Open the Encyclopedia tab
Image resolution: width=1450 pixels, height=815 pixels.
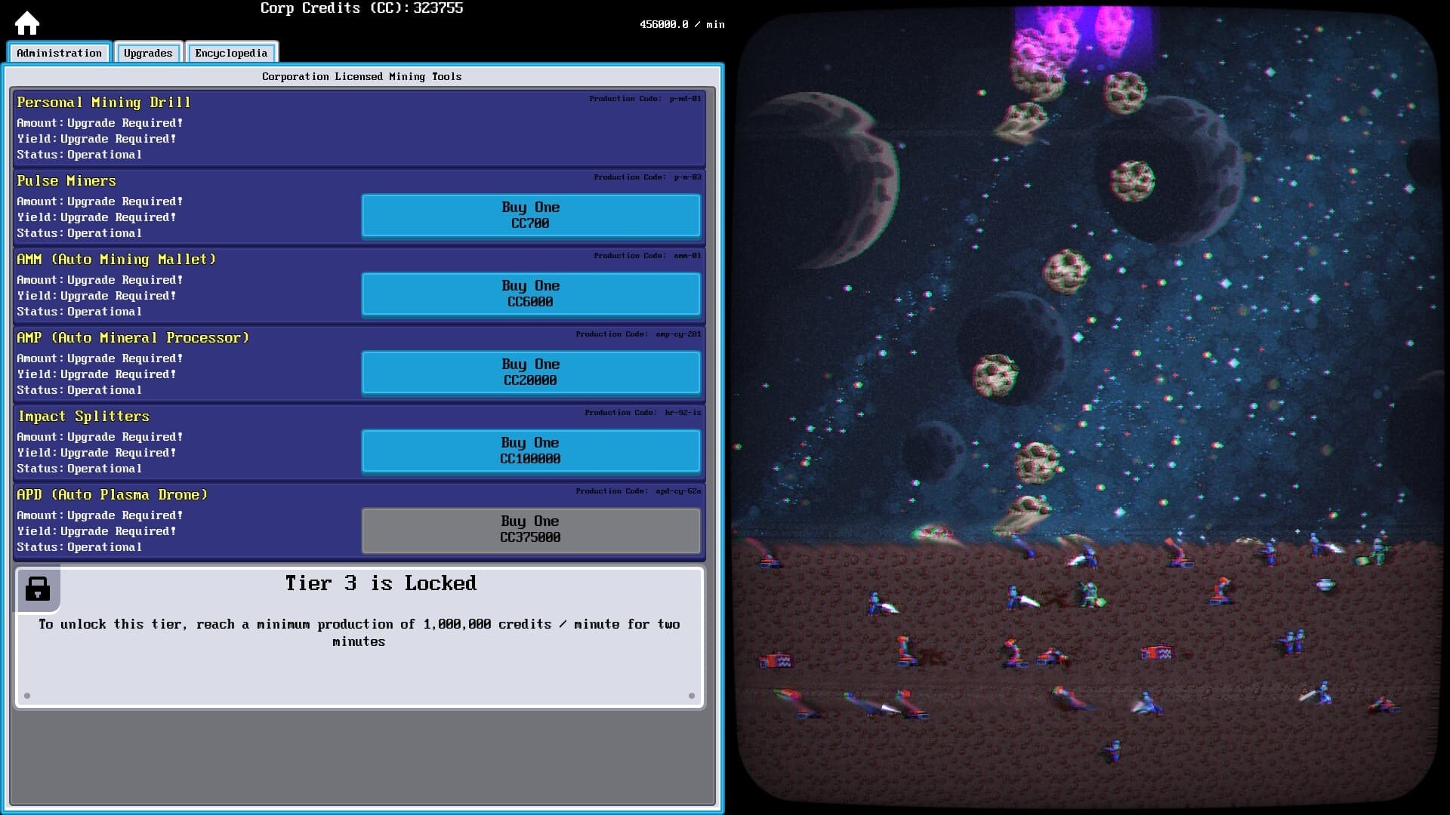click(x=231, y=53)
